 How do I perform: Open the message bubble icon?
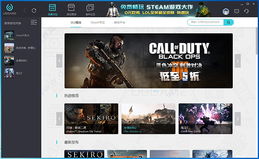coord(237,11)
